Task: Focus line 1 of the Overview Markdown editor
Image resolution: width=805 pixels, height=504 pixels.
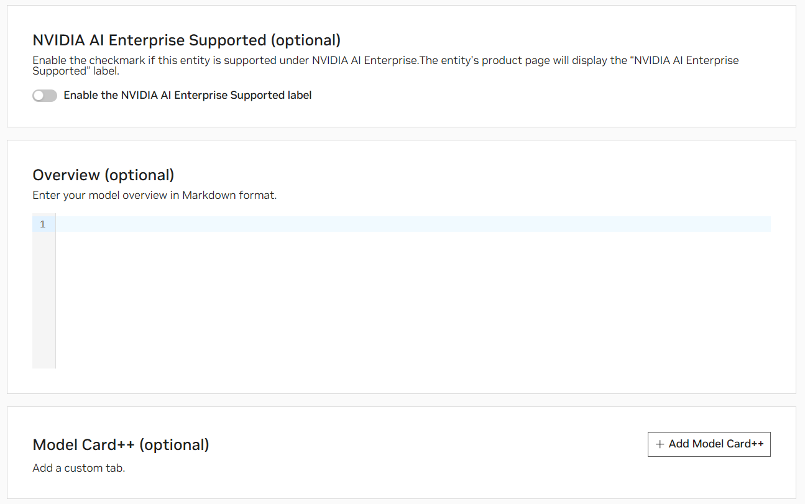Action: tap(410, 224)
